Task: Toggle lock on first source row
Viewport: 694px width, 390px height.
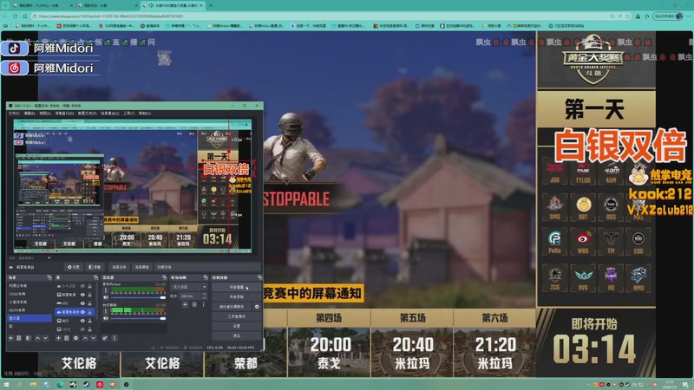Action: (90, 286)
